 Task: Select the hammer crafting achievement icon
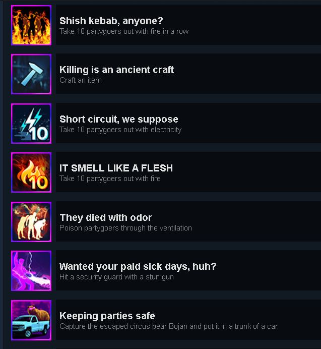point(31,74)
